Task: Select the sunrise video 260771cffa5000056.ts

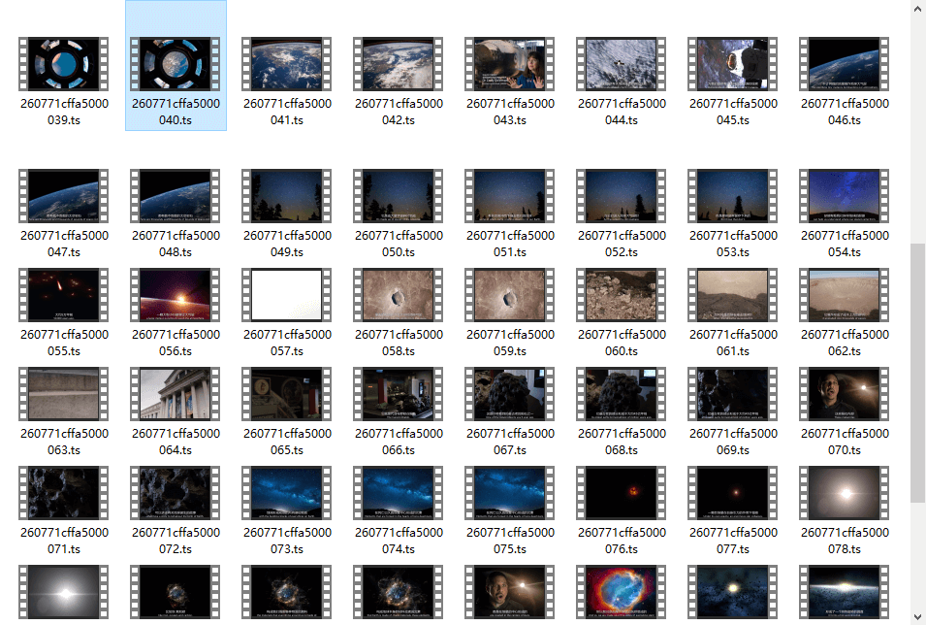Action: pyautogui.click(x=176, y=295)
